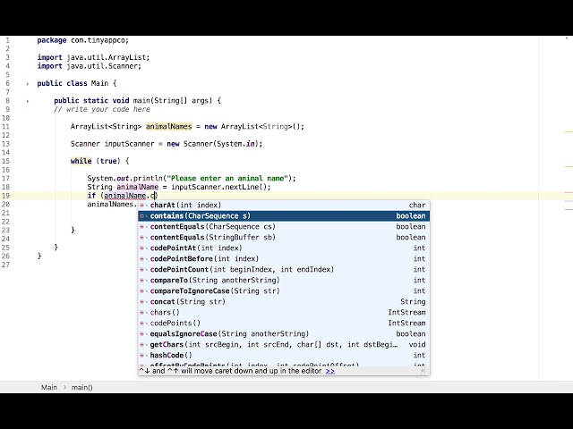Viewport: 573px width, 429px height.
Task: Select equalsIgnoreCase(String anotherString) suggestion
Action: click(284, 333)
